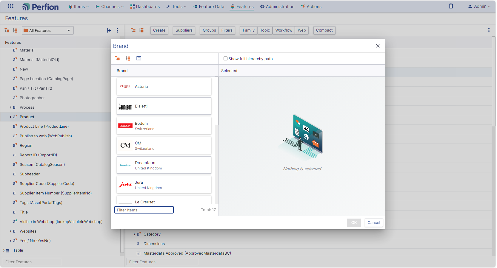Image resolution: width=497 pixels, height=268 pixels.
Task: Select the Bialetti brand logo
Action: 125,106
